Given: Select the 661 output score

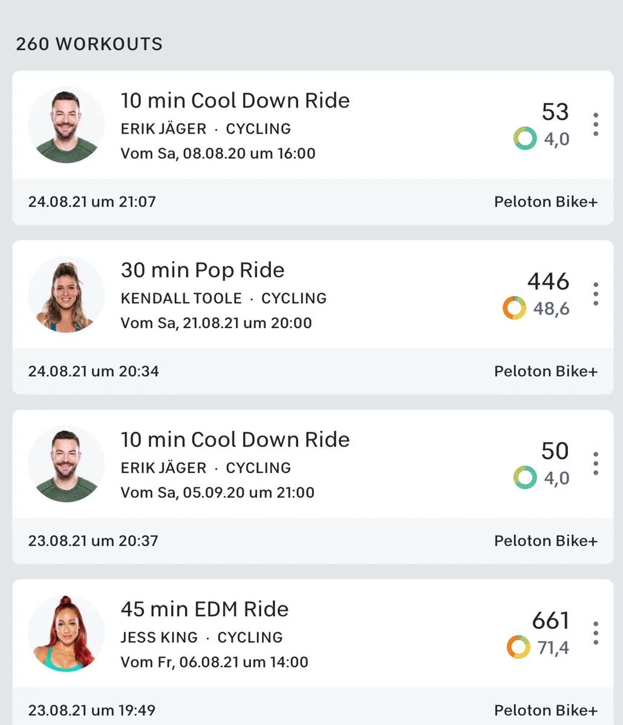Looking at the screenshot, I should click(x=550, y=620).
